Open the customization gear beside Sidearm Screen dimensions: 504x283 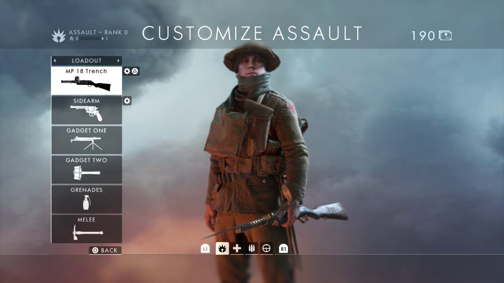(x=127, y=101)
